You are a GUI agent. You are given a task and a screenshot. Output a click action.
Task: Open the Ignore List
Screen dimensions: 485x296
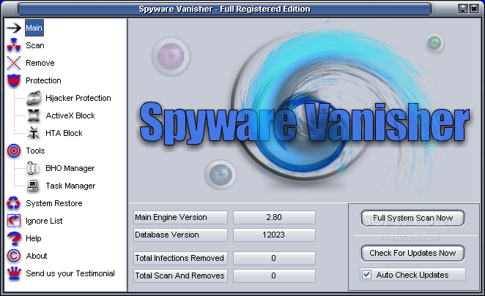44,221
